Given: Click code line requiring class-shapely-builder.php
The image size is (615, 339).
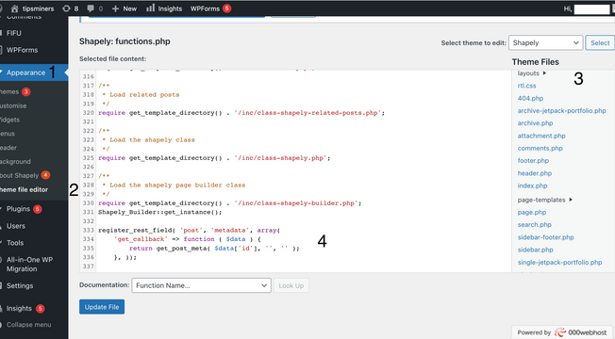Looking at the screenshot, I should coord(230,203).
